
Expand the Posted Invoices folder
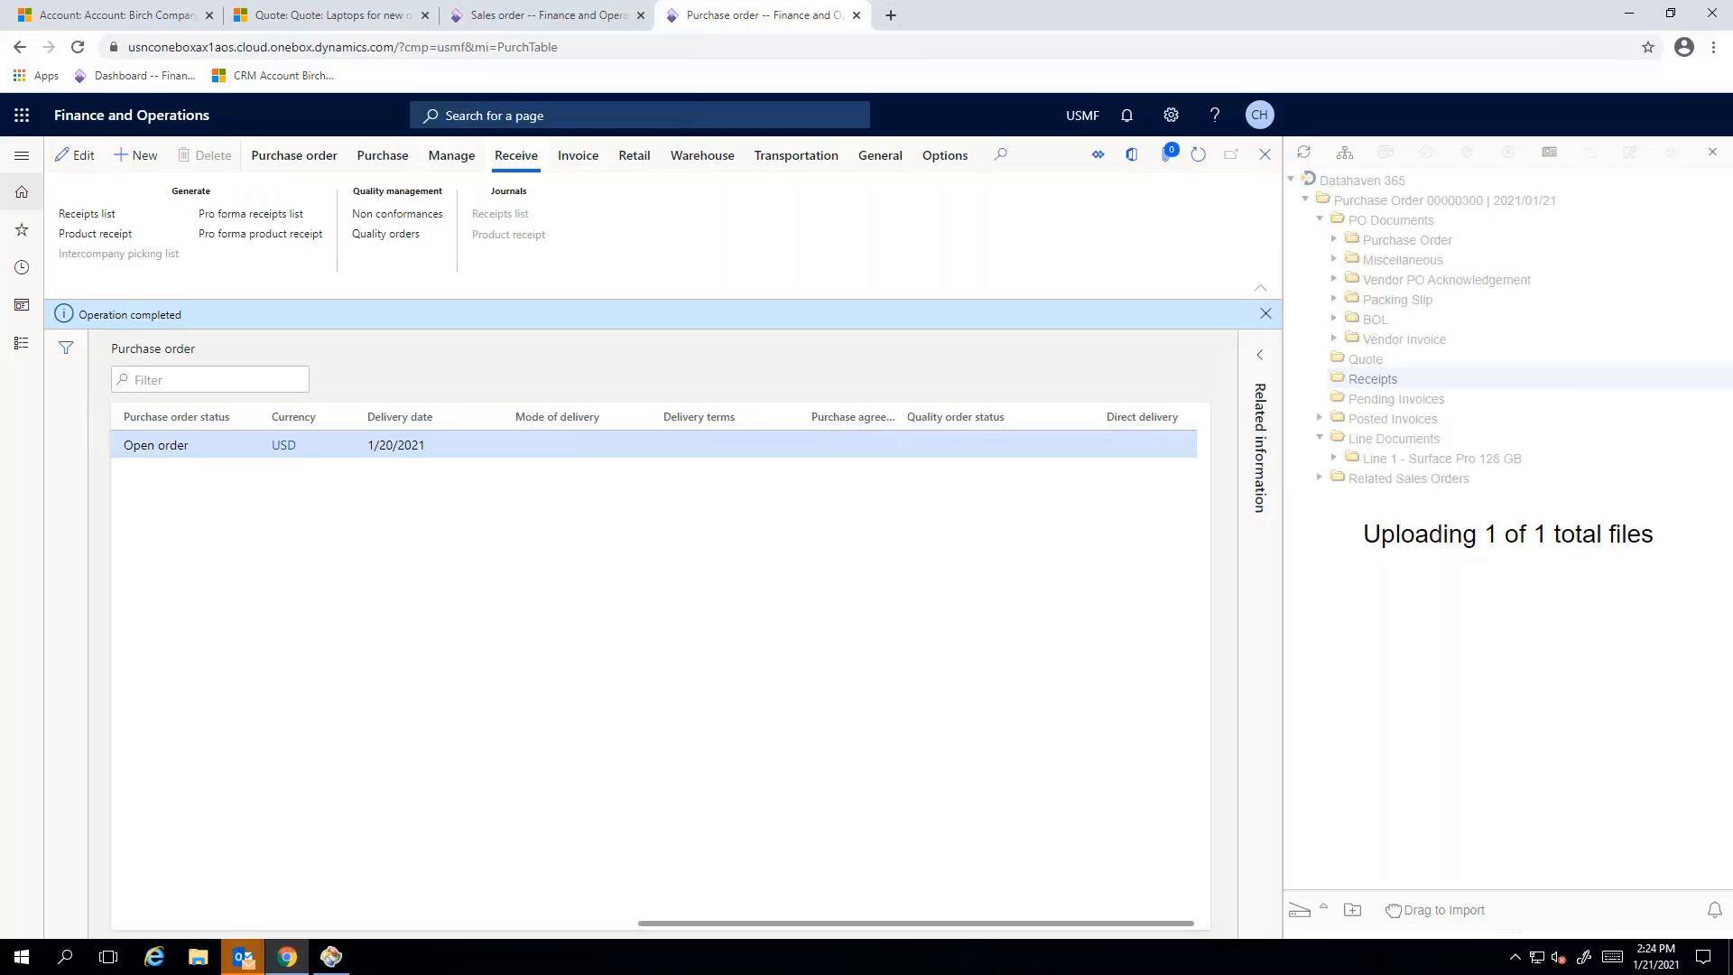point(1319,418)
